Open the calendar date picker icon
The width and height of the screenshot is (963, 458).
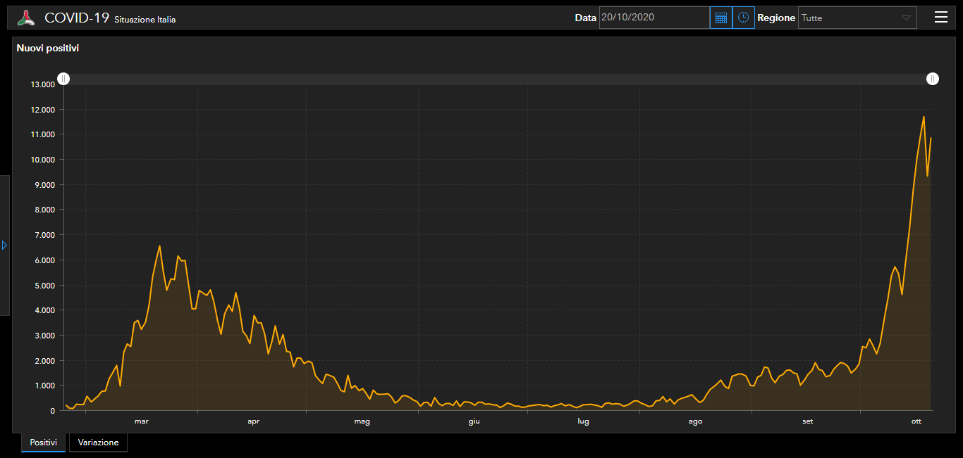tap(720, 18)
